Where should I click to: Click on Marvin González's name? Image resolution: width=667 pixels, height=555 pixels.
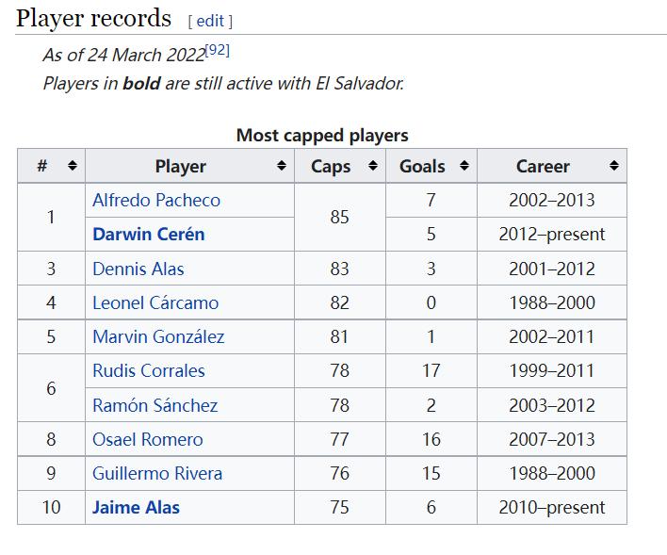pos(157,336)
